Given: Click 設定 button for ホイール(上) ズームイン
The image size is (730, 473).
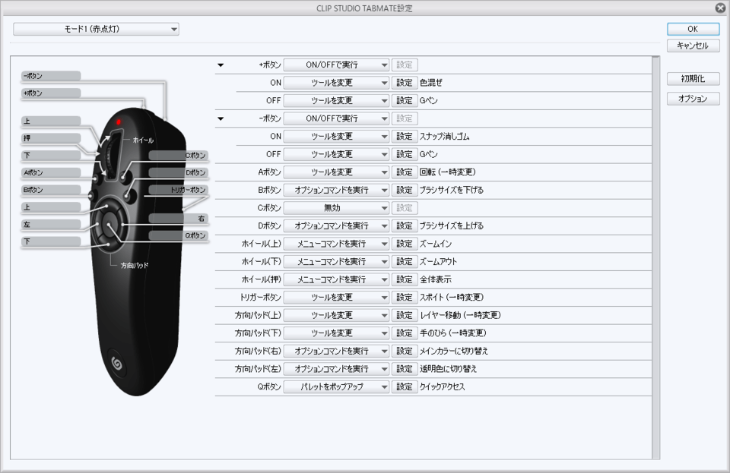Looking at the screenshot, I should [404, 244].
